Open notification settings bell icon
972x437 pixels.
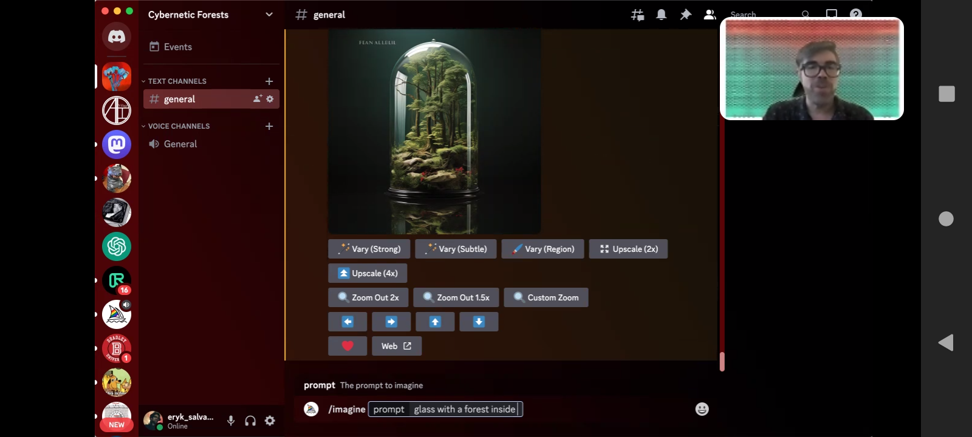pyautogui.click(x=662, y=15)
